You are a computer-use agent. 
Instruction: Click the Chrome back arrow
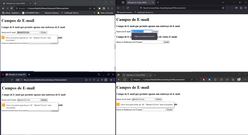(3, 9)
